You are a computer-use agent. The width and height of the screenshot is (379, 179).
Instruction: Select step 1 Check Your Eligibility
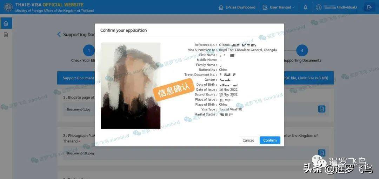[x=89, y=51]
